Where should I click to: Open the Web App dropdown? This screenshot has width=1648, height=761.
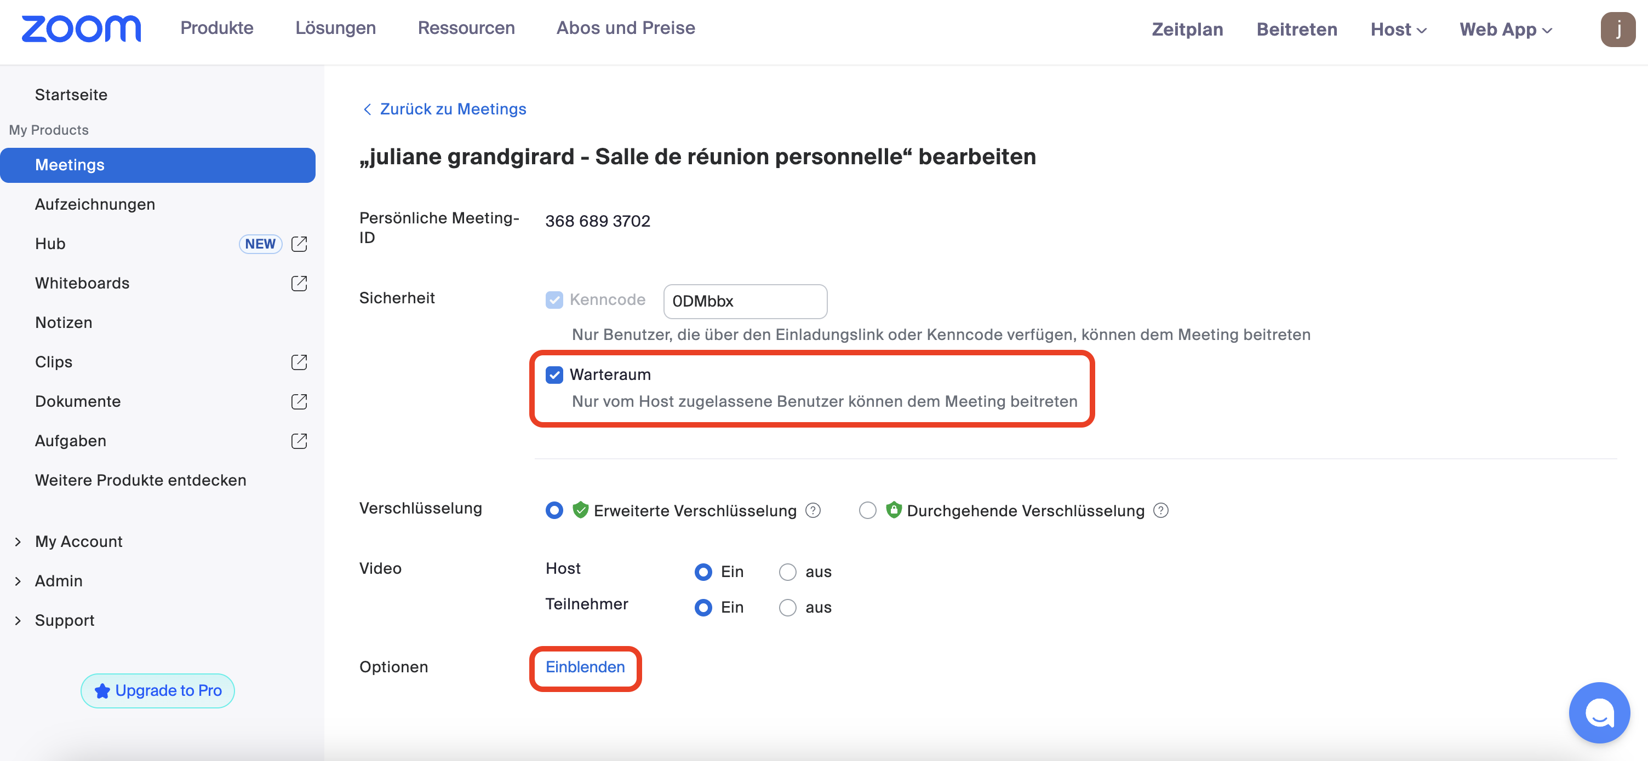(1506, 30)
